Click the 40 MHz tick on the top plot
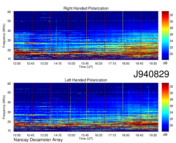Viewport: 176px width, 143px height. pyautogui.click(x=9, y=31)
